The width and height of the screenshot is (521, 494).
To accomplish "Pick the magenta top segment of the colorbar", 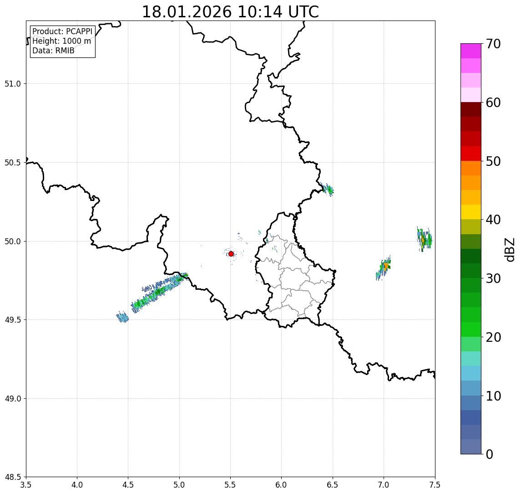I will click(471, 51).
